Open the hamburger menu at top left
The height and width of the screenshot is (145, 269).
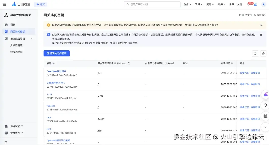click(x=4, y=4)
